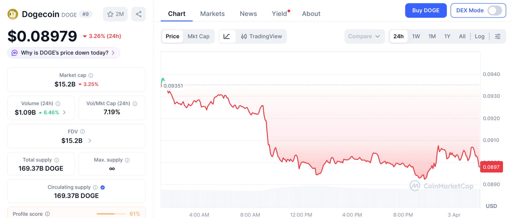This screenshot has height=218, width=513.
Task: Click the Market cap info icon
Action: [x=91, y=75]
